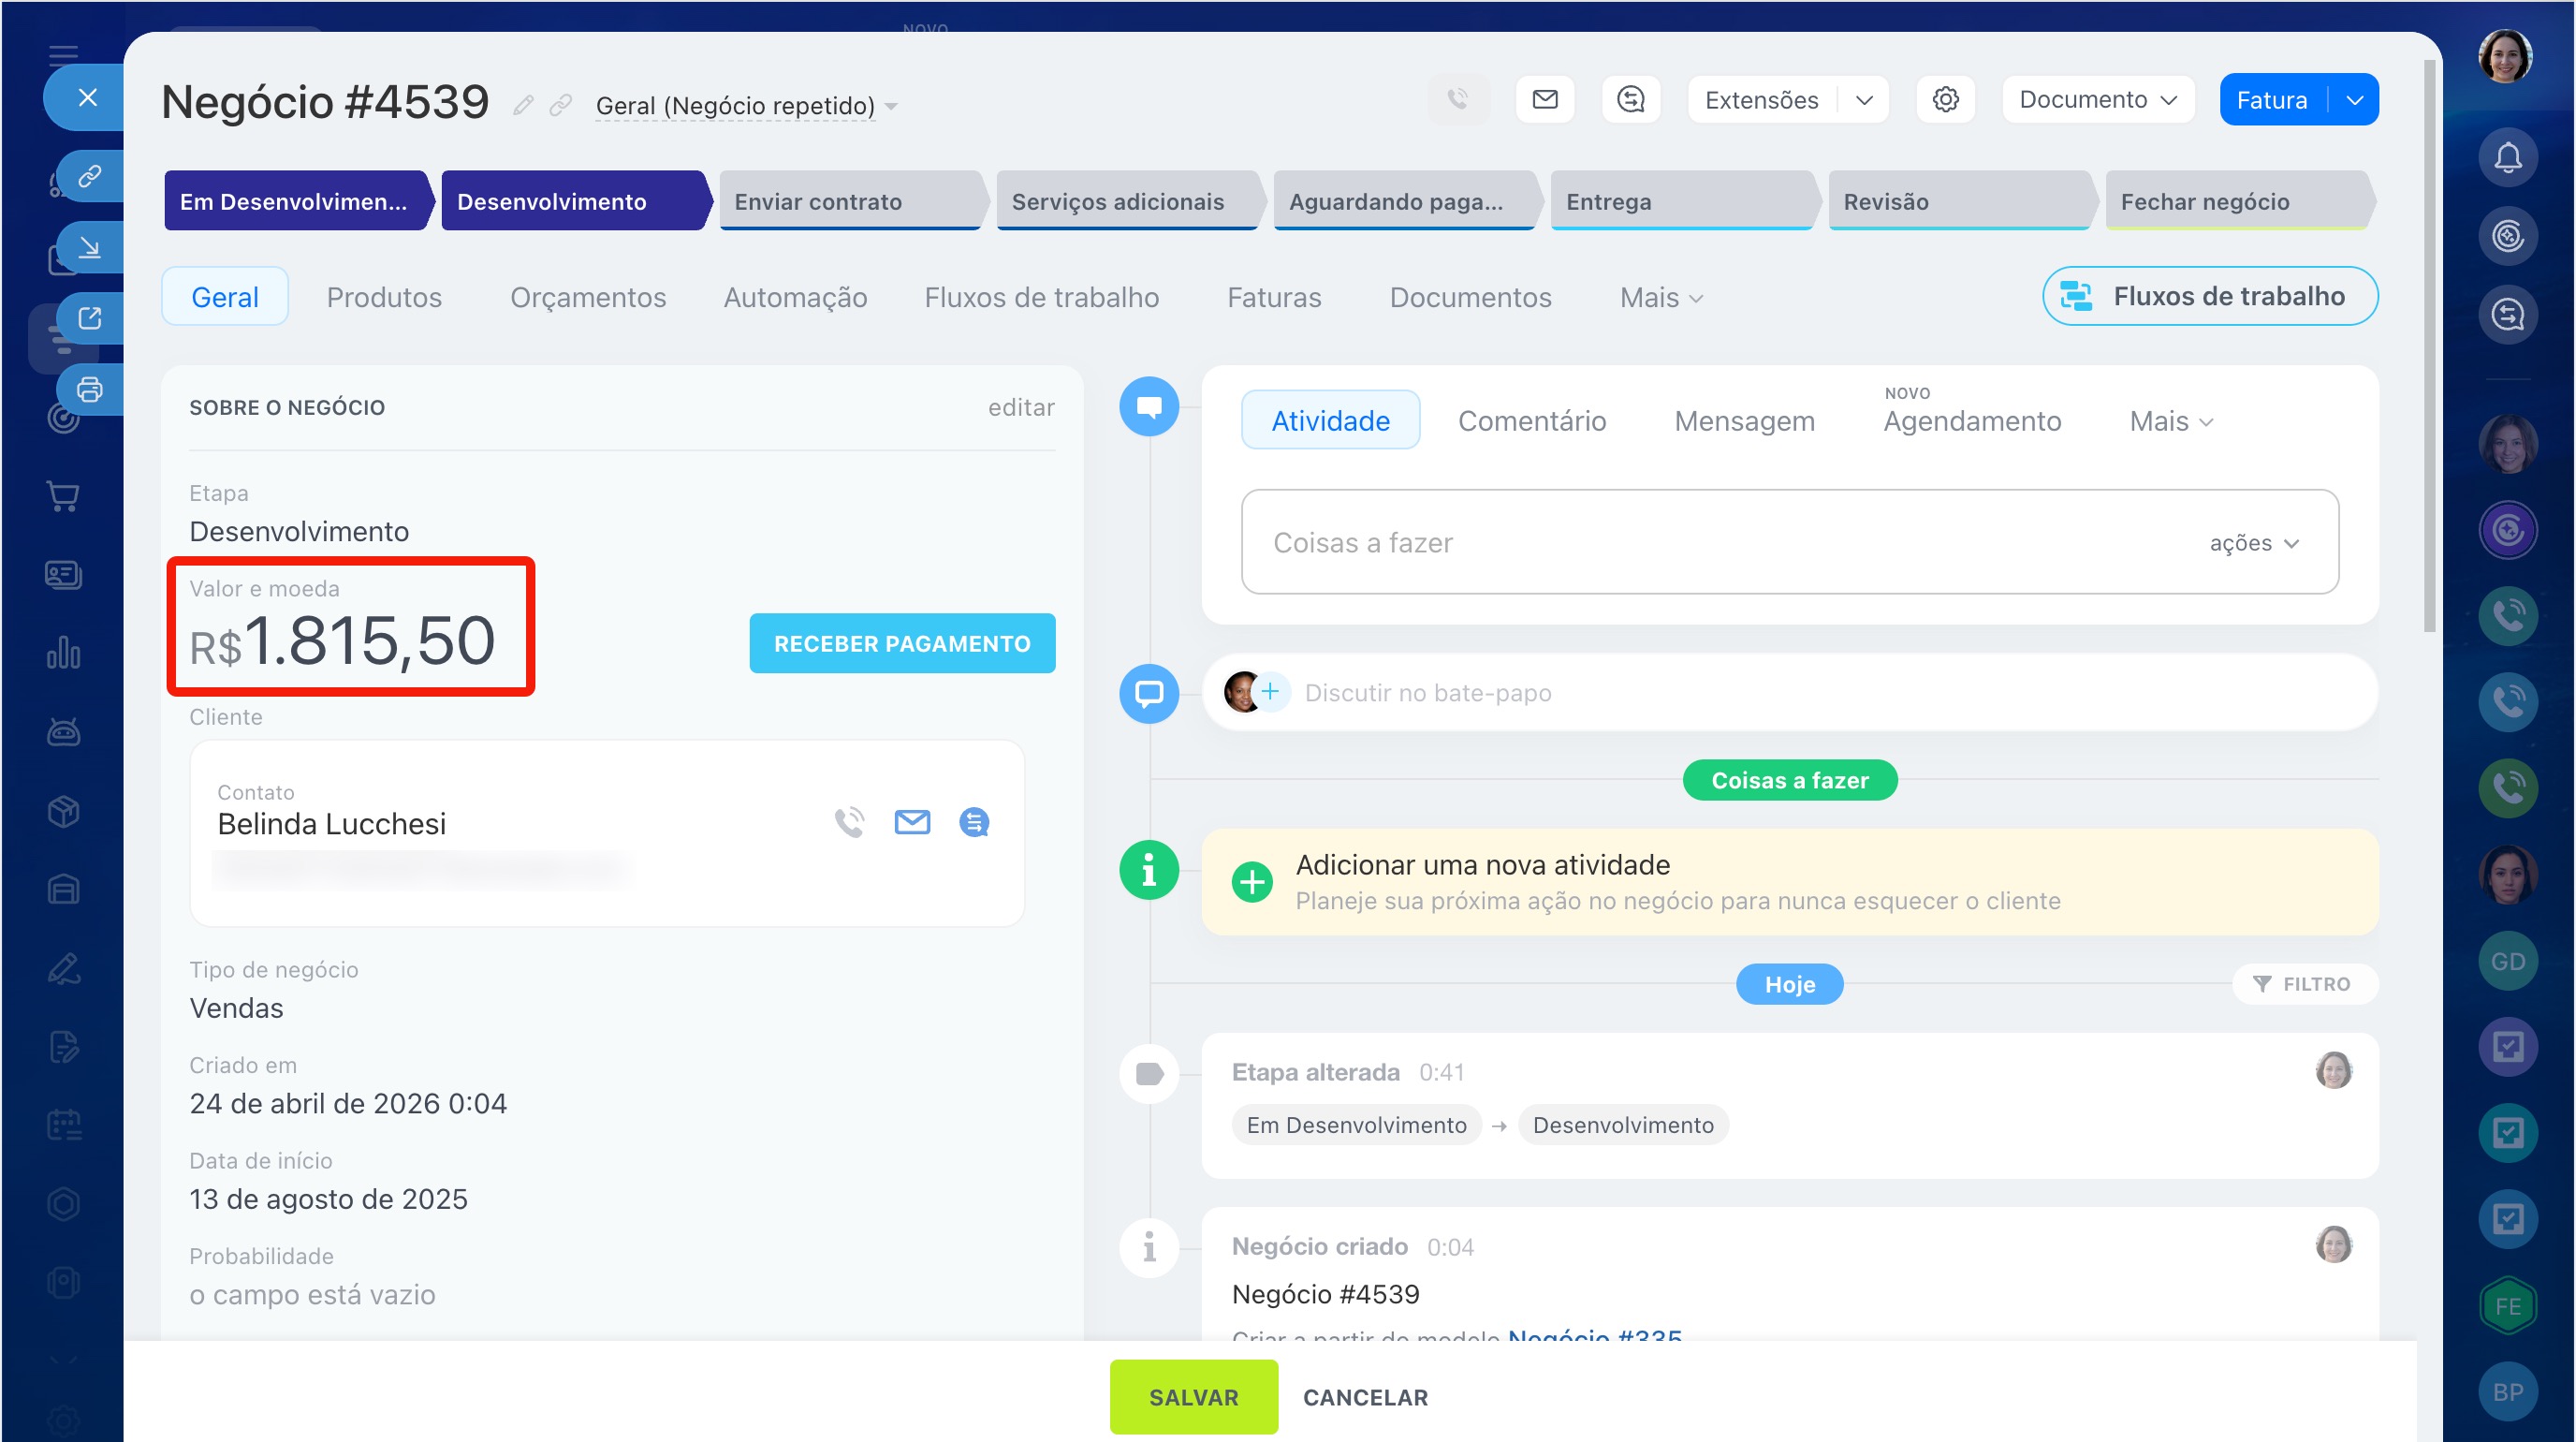This screenshot has height=1442, width=2576.
Task: Click the copy link icon near title
Action: (561, 105)
